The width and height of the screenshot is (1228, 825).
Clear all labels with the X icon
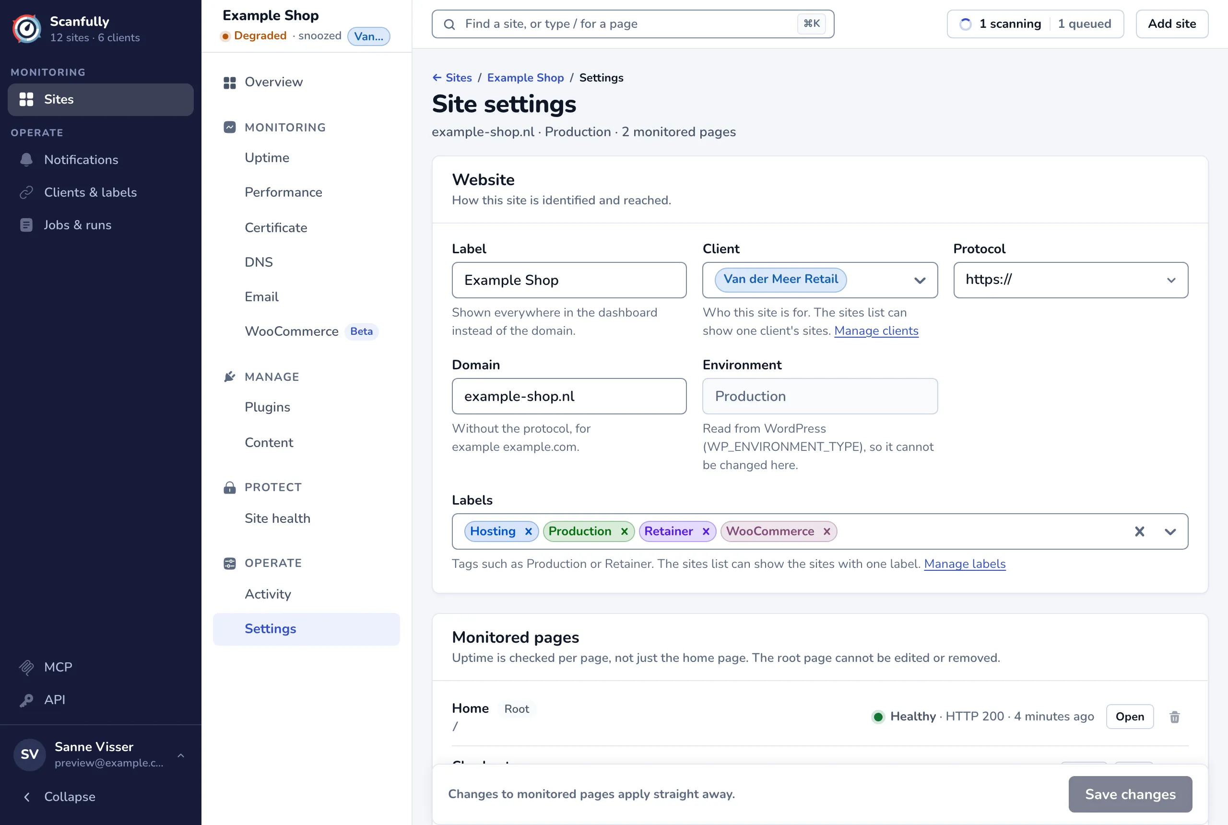click(1140, 531)
